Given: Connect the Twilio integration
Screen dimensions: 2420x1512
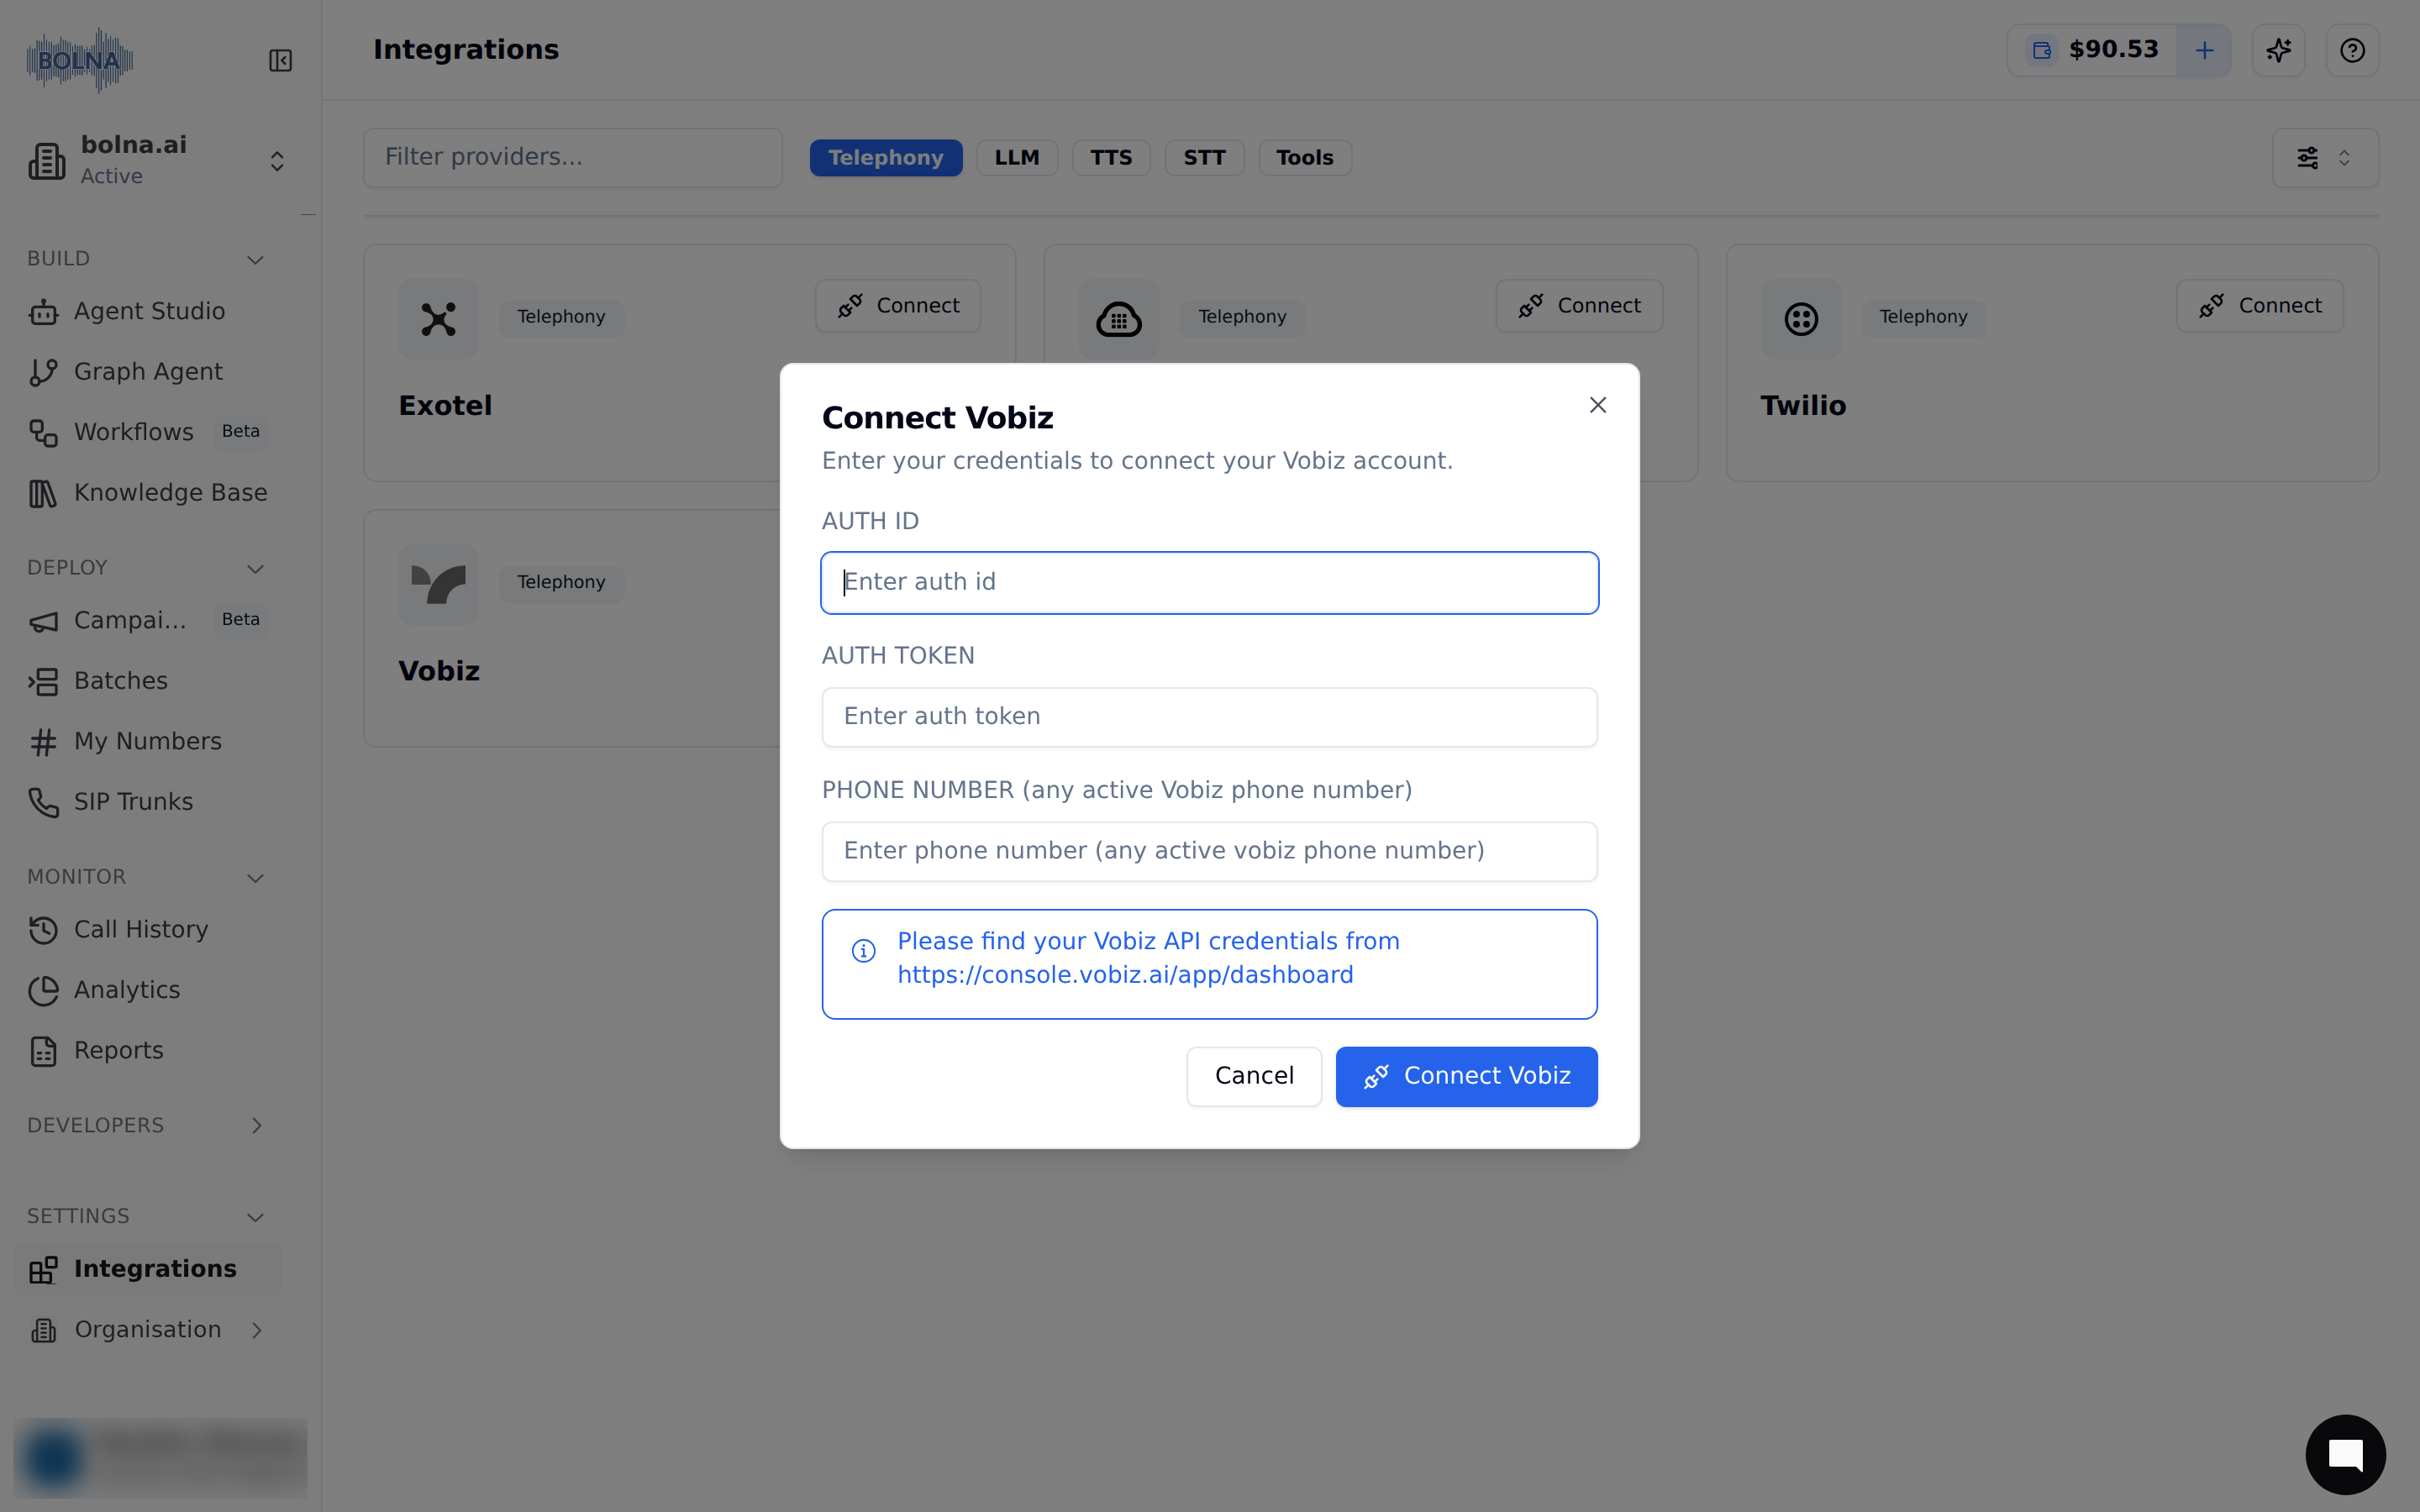Looking at the screenshot, I should click(x=2260, y=306).
